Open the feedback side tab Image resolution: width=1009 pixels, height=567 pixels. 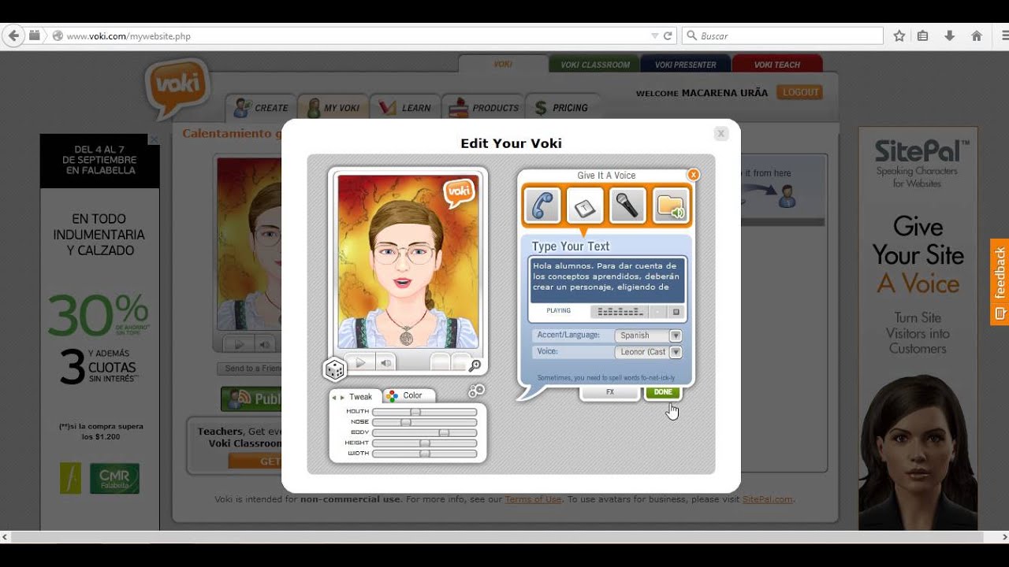(1000, 282)
